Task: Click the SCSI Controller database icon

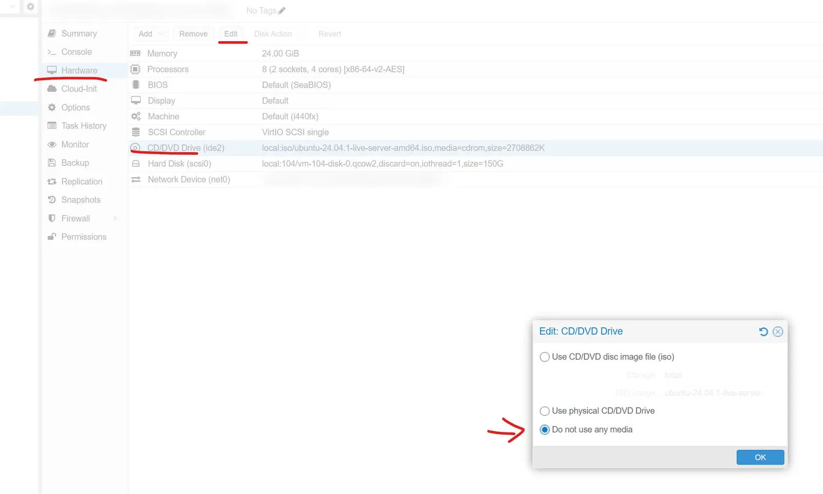Action: (x=136, y=132)
